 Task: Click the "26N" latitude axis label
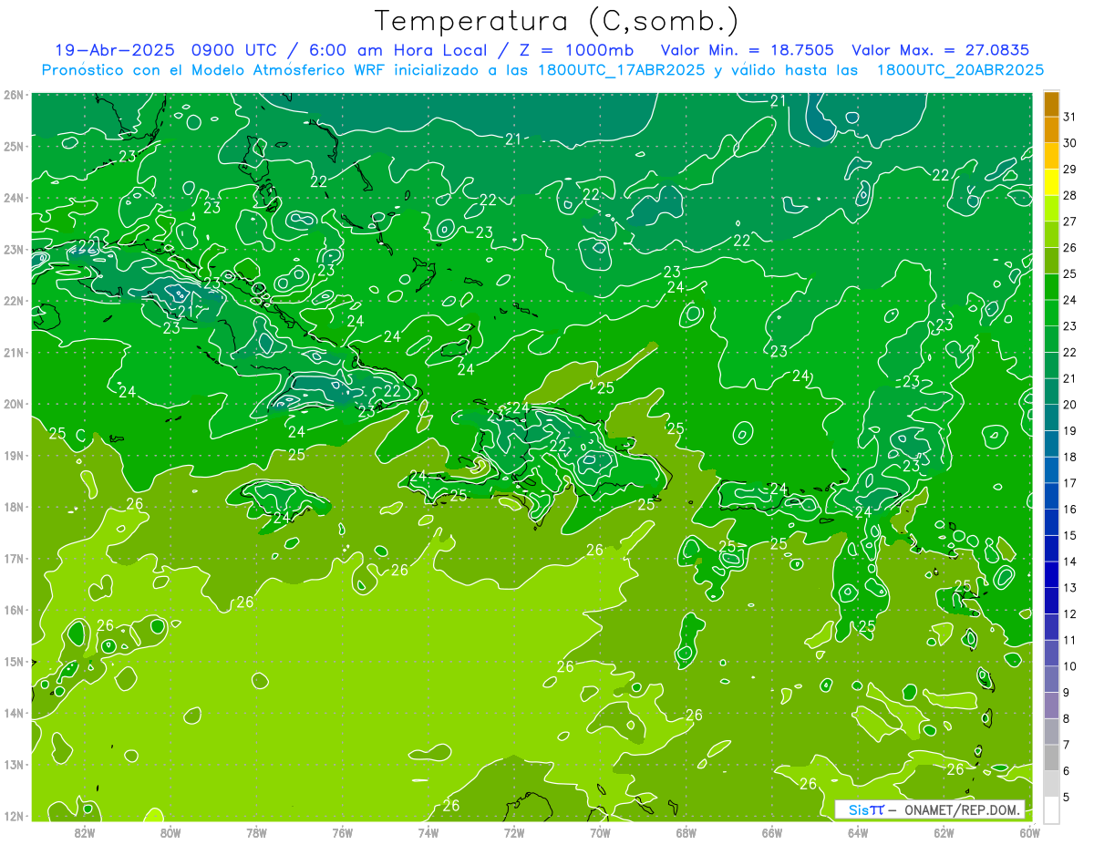[14, 95]
